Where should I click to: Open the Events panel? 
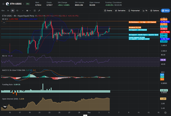coord(108,11)
